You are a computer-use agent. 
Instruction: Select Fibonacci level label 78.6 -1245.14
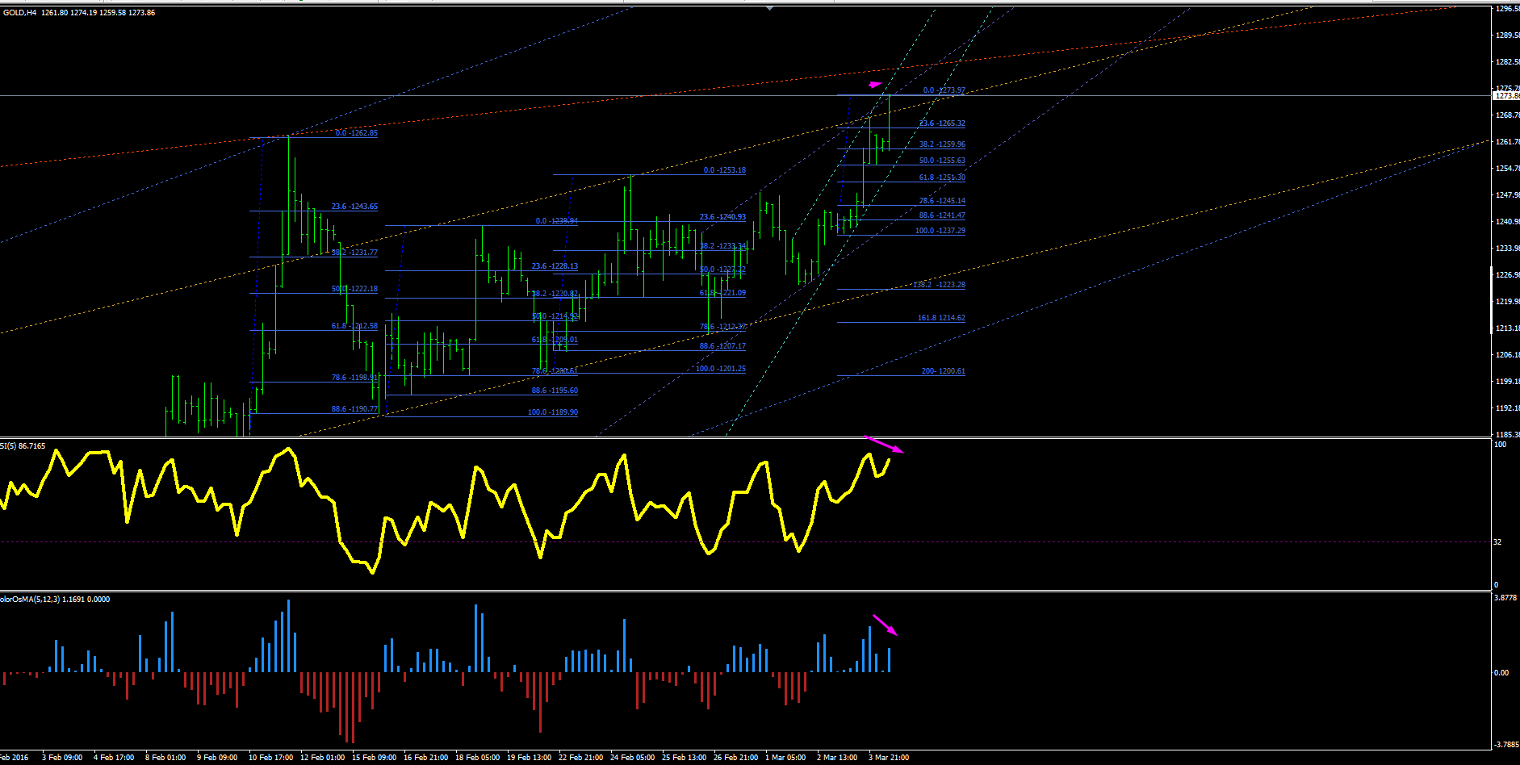942,201
